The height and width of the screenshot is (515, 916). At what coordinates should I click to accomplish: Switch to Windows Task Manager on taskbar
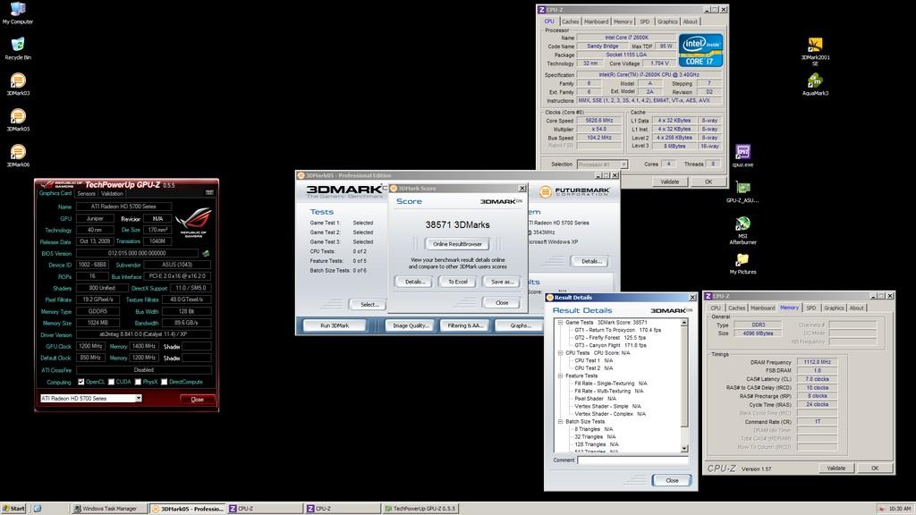pos(108,509)
